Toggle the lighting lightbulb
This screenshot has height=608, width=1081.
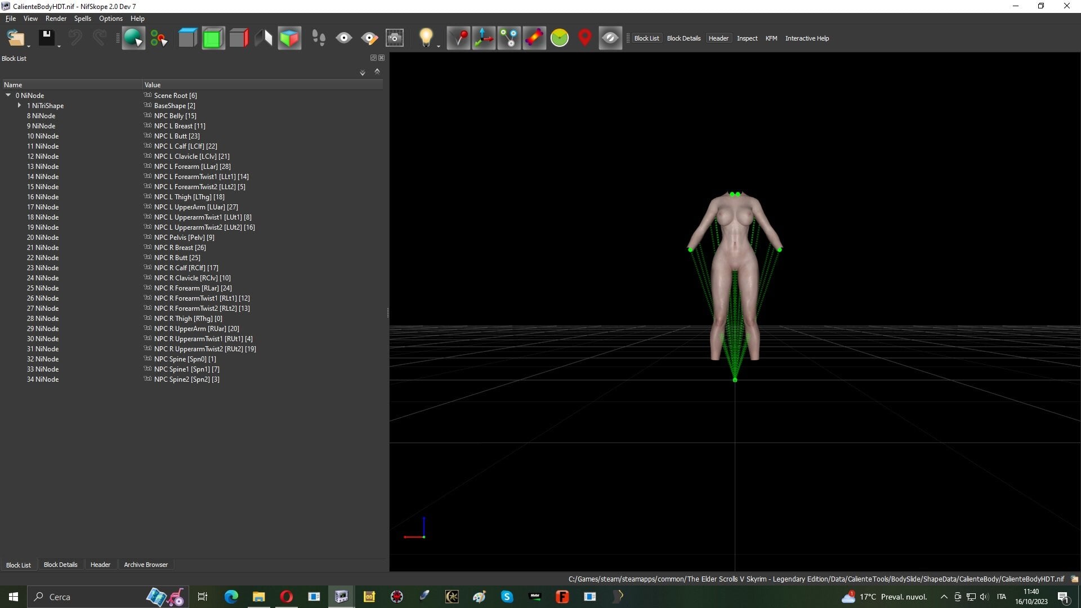(426, 38)
